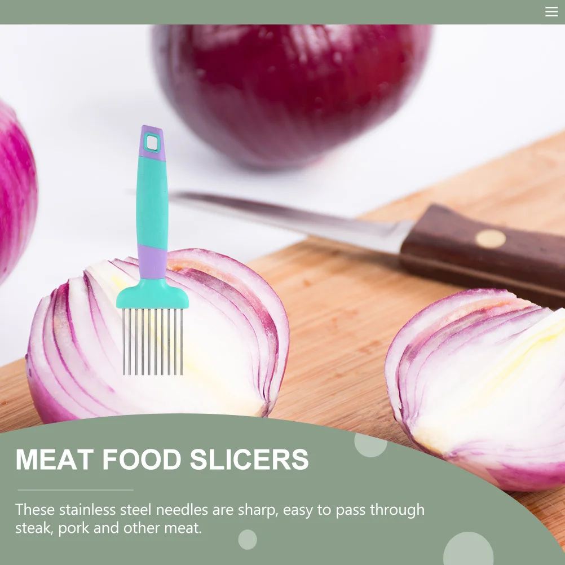Click the brass rivet on the knife handle
The image size is (565, 565).
click(490, 239)
